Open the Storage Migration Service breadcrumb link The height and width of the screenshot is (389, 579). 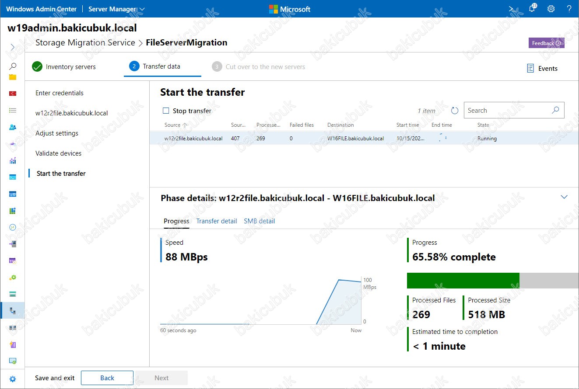tap(85, 43)
